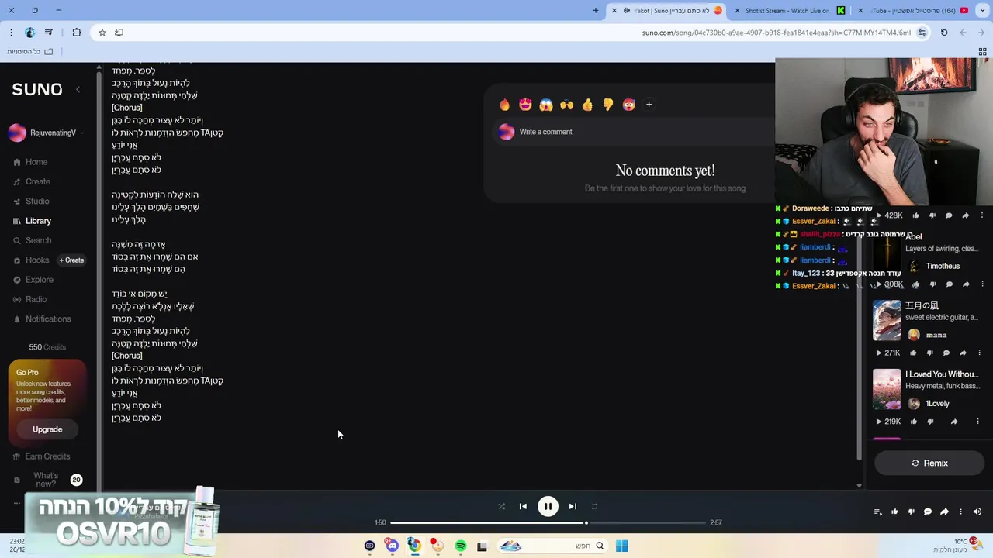
Task: Open Create in Suno sidebar
Action: [x=32, y=181]
